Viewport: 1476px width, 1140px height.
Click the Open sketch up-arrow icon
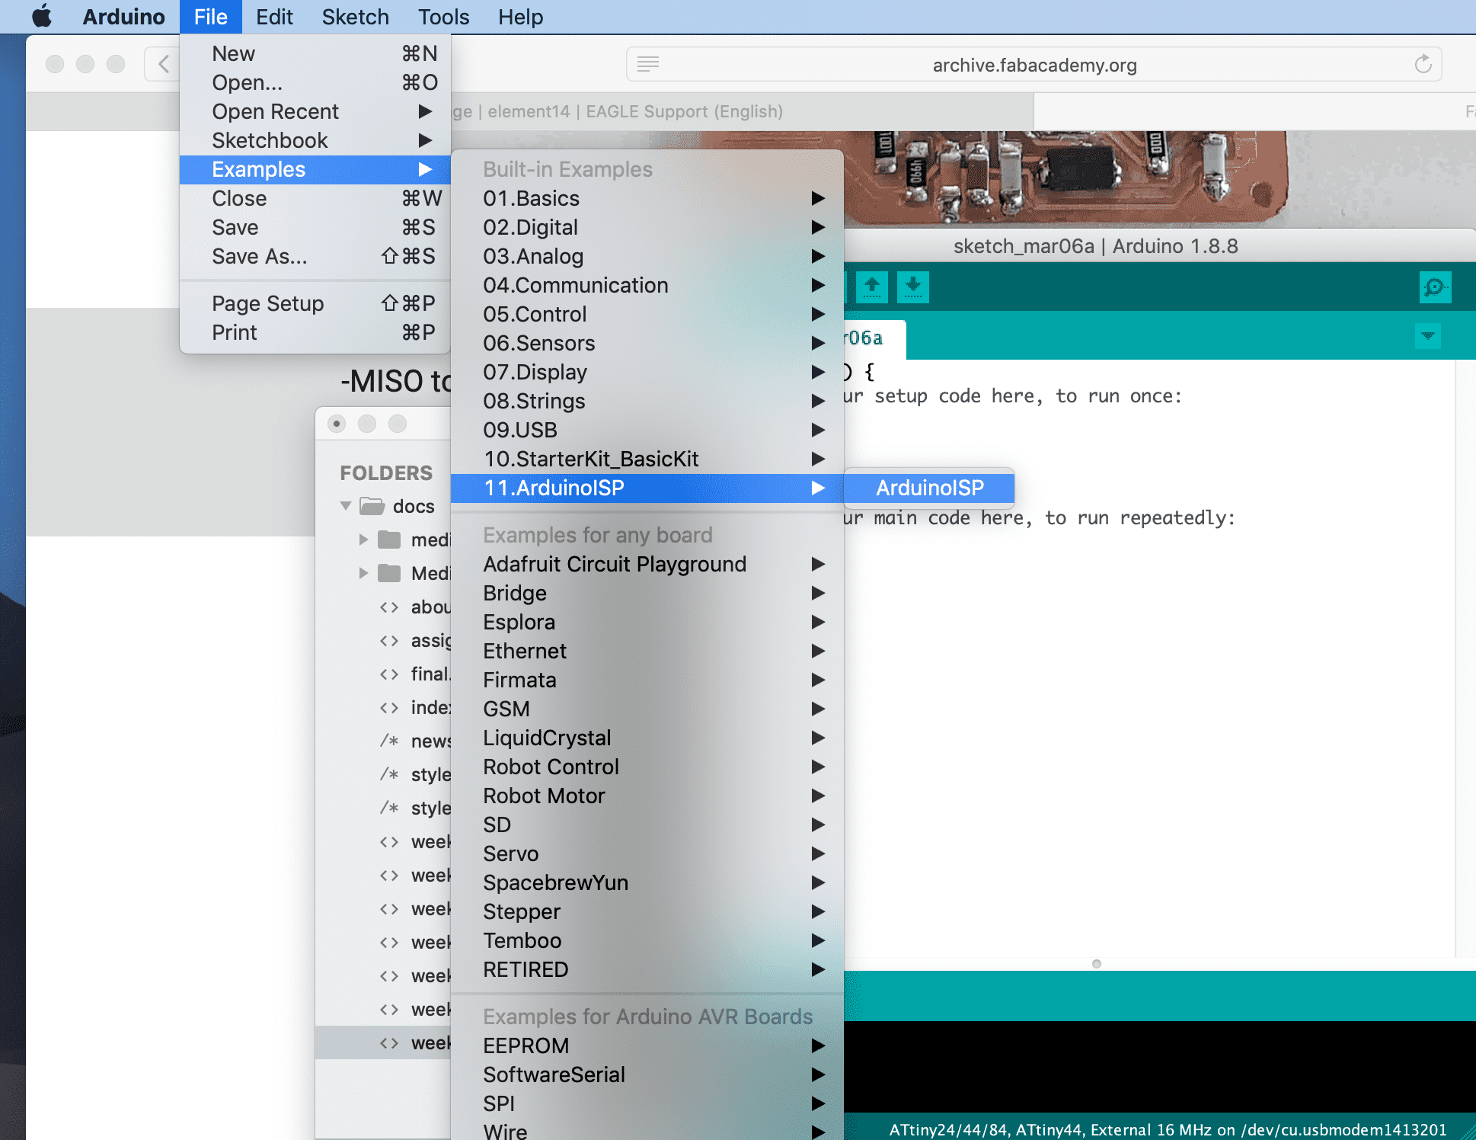point(872,287)
